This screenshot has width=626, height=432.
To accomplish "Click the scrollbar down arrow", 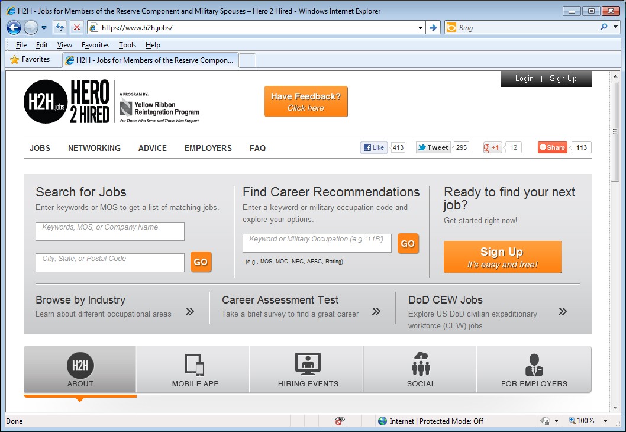I will [615, 408].
